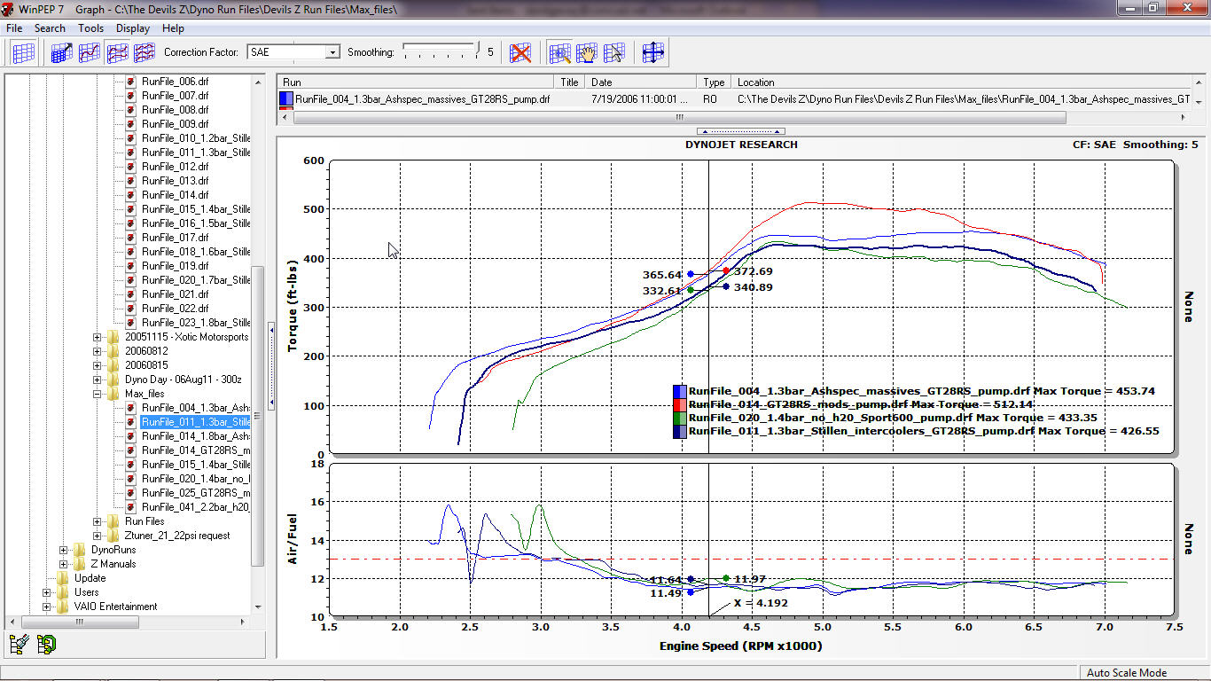Click the green looped tree icon below file panel
This screenshot has width=1211, height=681.
(x=47, y=645)
